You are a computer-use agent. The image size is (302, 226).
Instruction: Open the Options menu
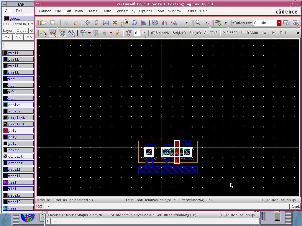click(x=146, y=11)
